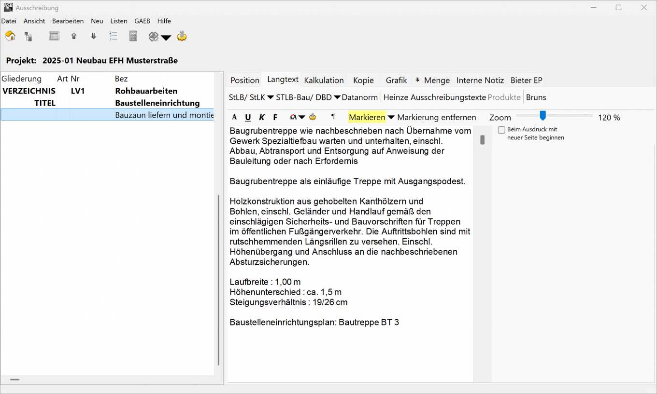Click into the 'Laufbreite : 1,00 m' line

(265, 282)
